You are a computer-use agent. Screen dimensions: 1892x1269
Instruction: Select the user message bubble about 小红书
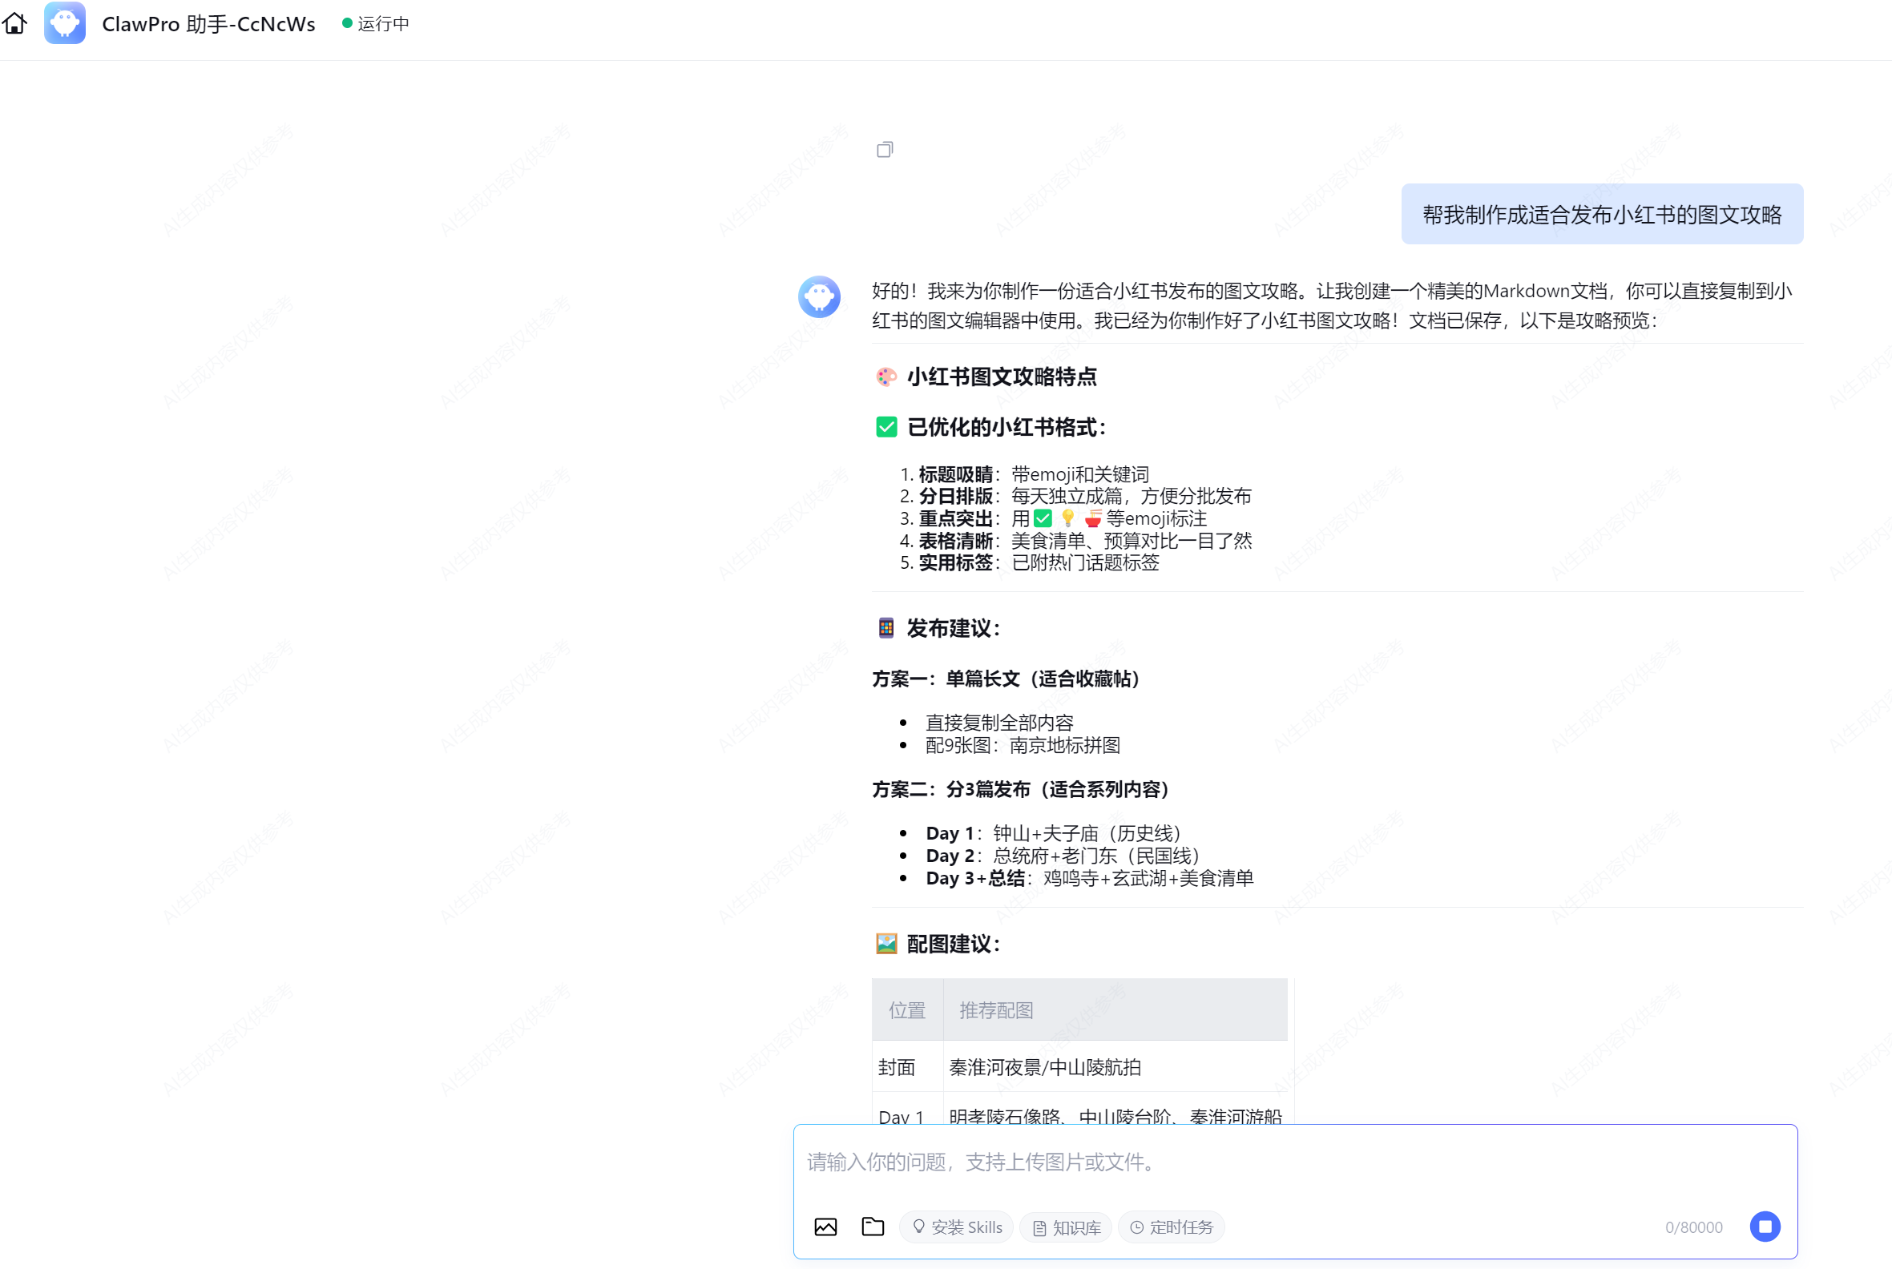pyautogui.click(x=1601, y=215)
